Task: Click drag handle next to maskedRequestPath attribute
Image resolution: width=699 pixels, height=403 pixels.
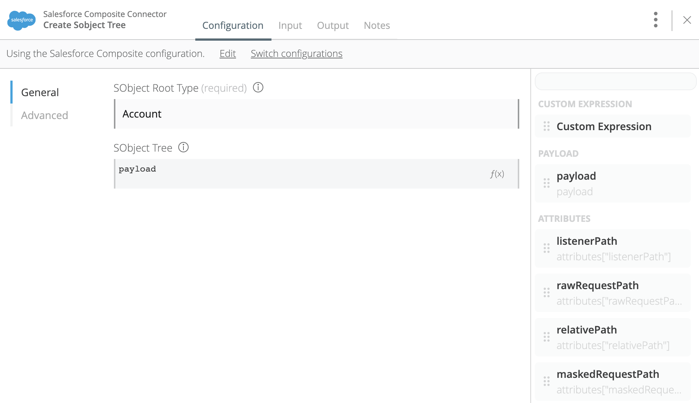Action: coord(546,381)
